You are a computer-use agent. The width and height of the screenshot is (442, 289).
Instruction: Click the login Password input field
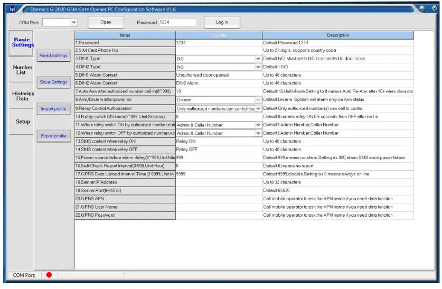[177, 22]
